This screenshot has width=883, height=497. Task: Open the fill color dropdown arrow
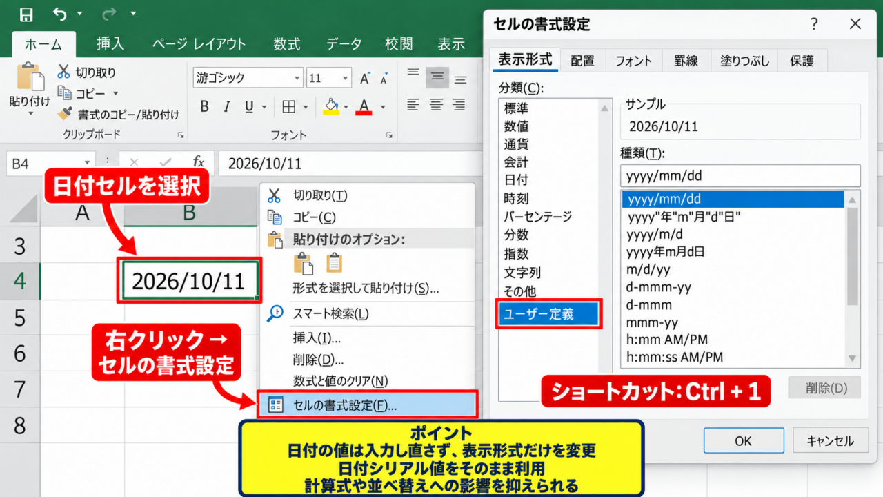tap(346, 107)
